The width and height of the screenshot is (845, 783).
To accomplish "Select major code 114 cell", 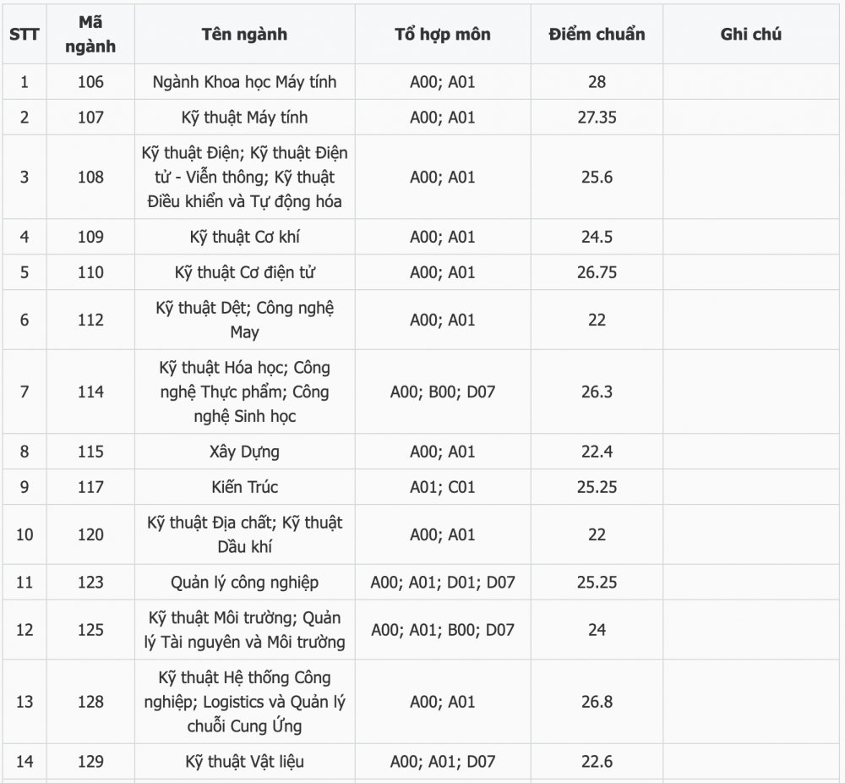I will point(90,391).
